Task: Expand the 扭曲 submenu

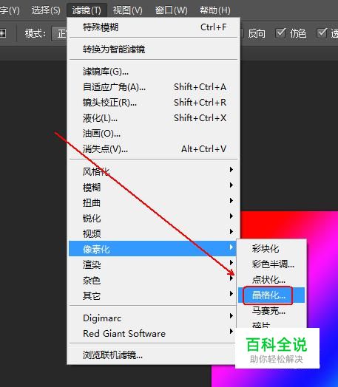Action: pyautogui.click(x=153, y=203)
